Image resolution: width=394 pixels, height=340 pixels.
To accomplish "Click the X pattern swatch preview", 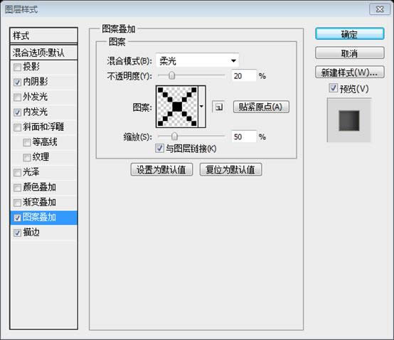I will (x=177, y=107).
